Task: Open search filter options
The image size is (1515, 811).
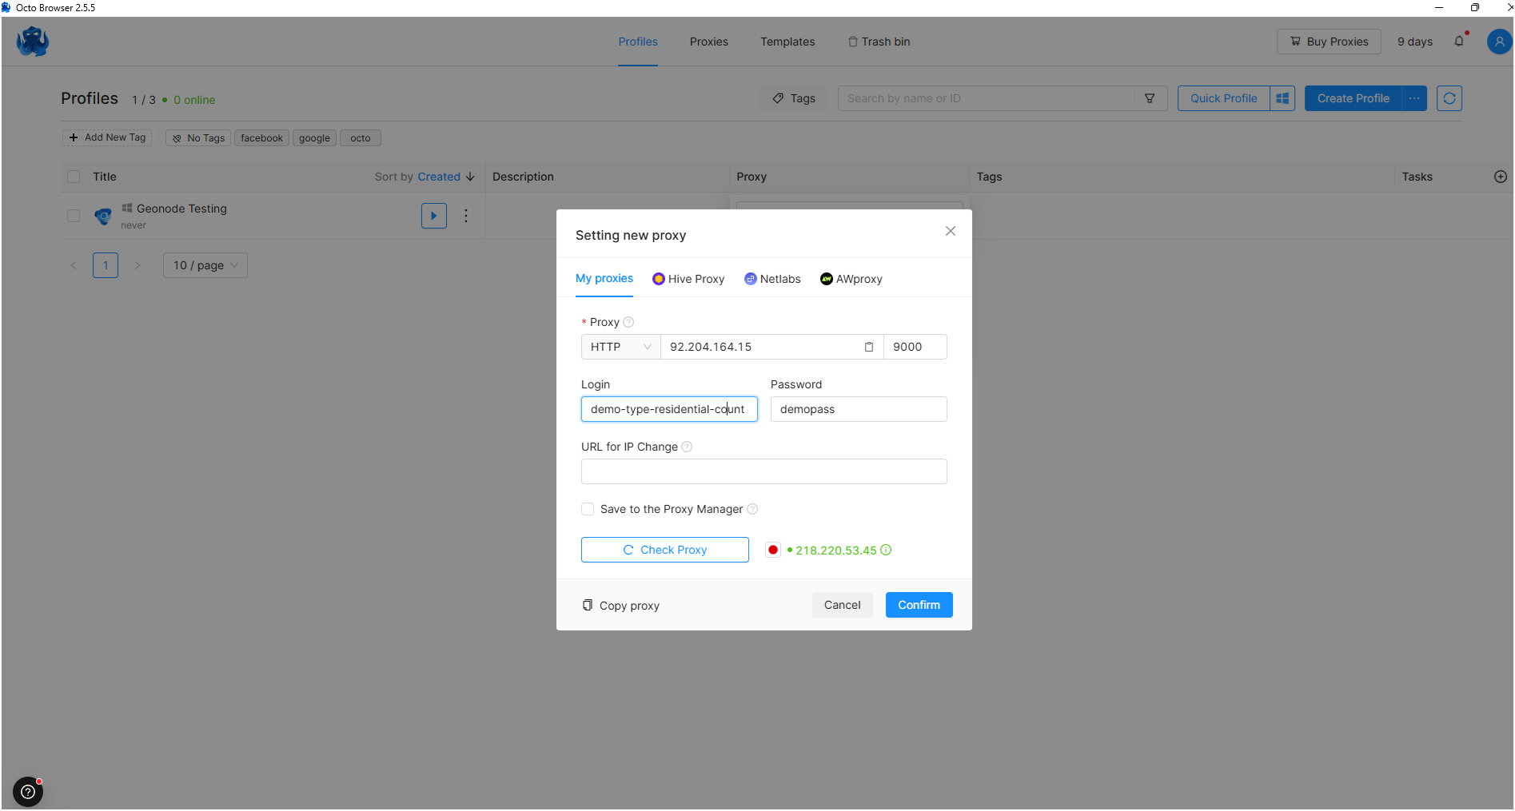Action: click(x=1150, y=98)
